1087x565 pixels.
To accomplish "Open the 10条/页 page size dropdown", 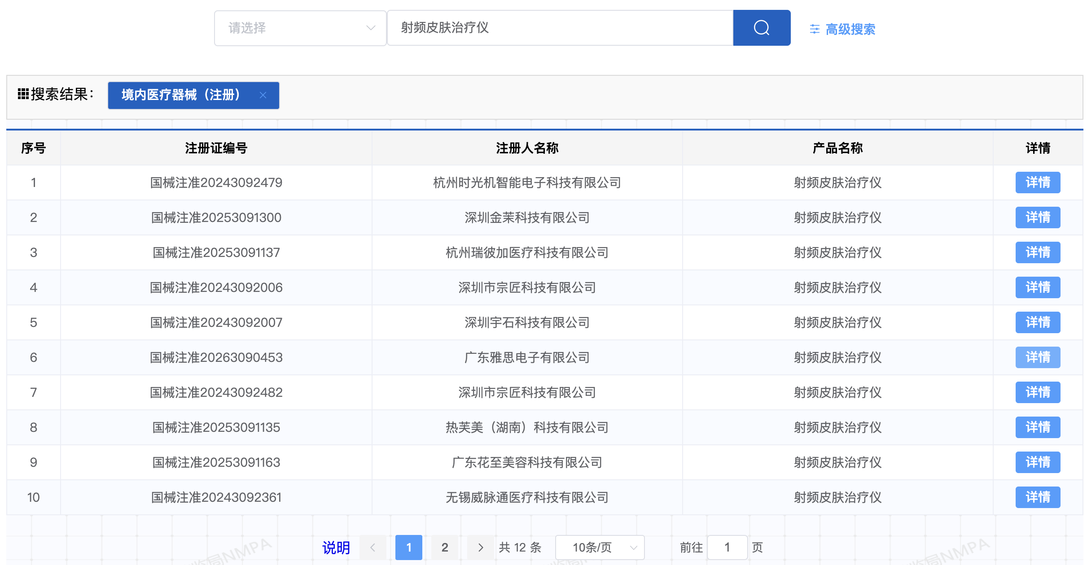I will (600, 548).
